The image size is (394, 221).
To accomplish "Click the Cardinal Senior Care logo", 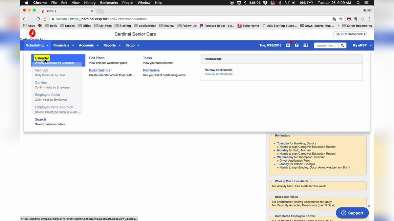I will point(33,34).
